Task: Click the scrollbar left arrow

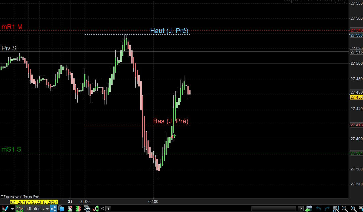Action: tap(108, 209)
